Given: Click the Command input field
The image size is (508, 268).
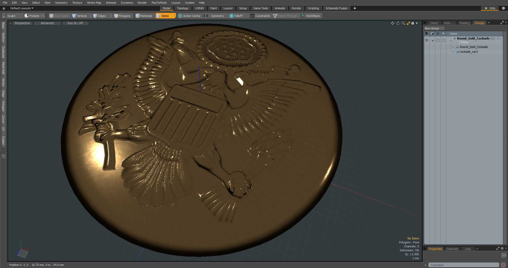Looking at the screenshot, I should 464,265.
